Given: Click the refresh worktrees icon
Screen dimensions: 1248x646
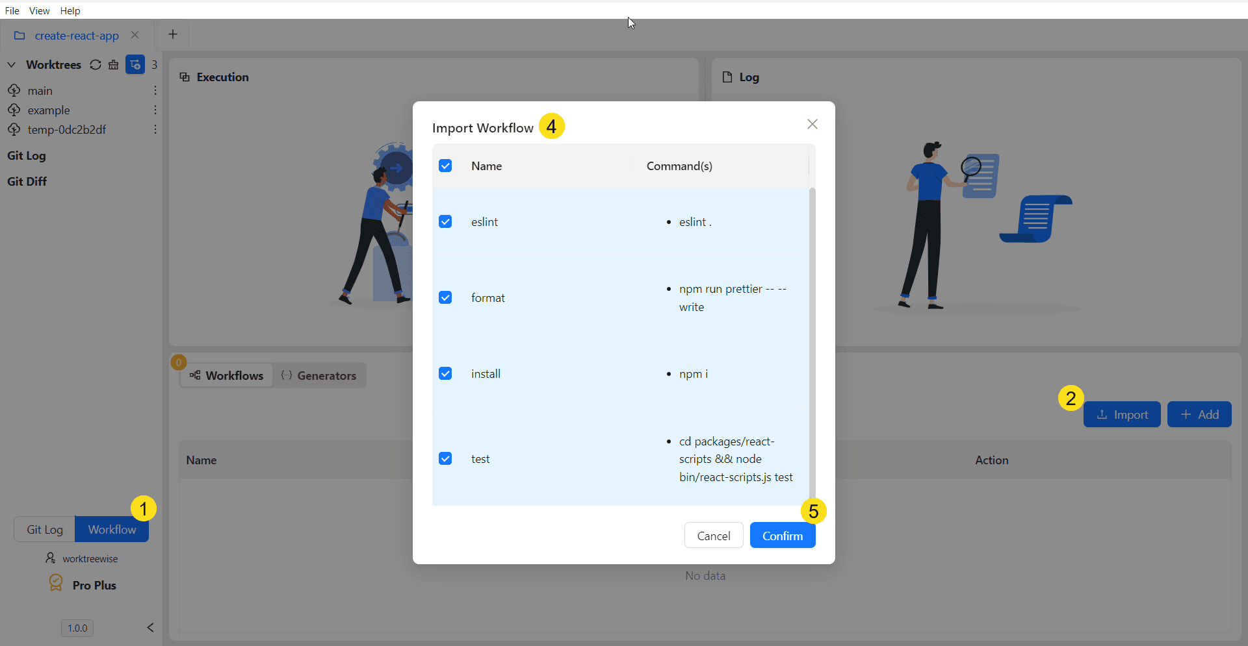Looking at the screenshot, I should point(96,65).
